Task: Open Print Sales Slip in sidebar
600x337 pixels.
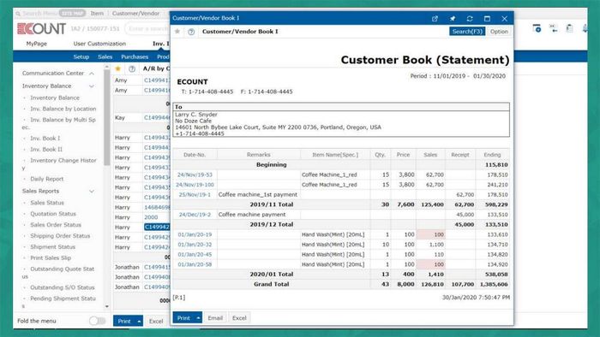Action: [51, 258]
